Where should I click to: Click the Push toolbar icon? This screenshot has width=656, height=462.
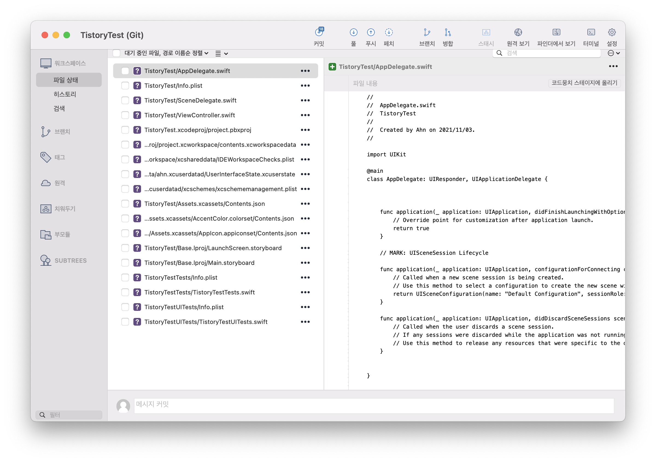(371, 32)
